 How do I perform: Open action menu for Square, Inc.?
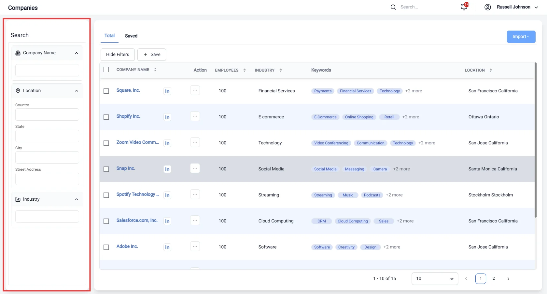click(195, 90)
